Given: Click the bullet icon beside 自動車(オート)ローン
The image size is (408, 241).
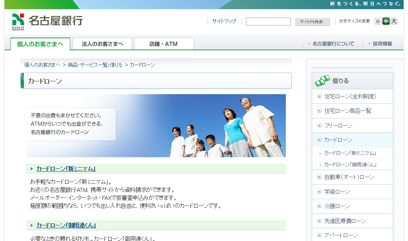Looking at the screenshot, I should pyautogui.click(x=319, y=177).
